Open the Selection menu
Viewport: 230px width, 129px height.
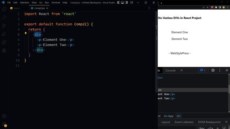pyautogui.click(x=24, y=3)
